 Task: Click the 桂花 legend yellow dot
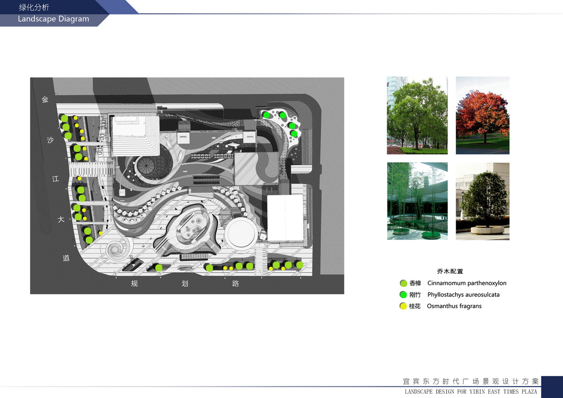coord(403,306)
